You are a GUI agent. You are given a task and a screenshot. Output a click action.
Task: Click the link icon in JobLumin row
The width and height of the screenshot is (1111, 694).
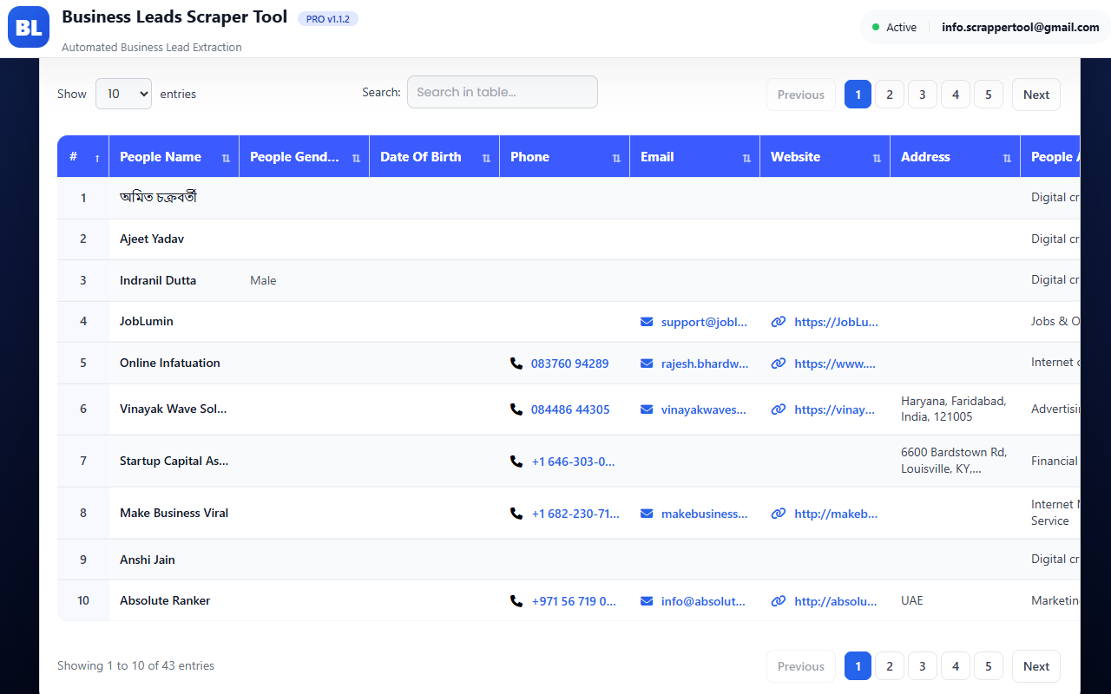click(x=779, y=322)
